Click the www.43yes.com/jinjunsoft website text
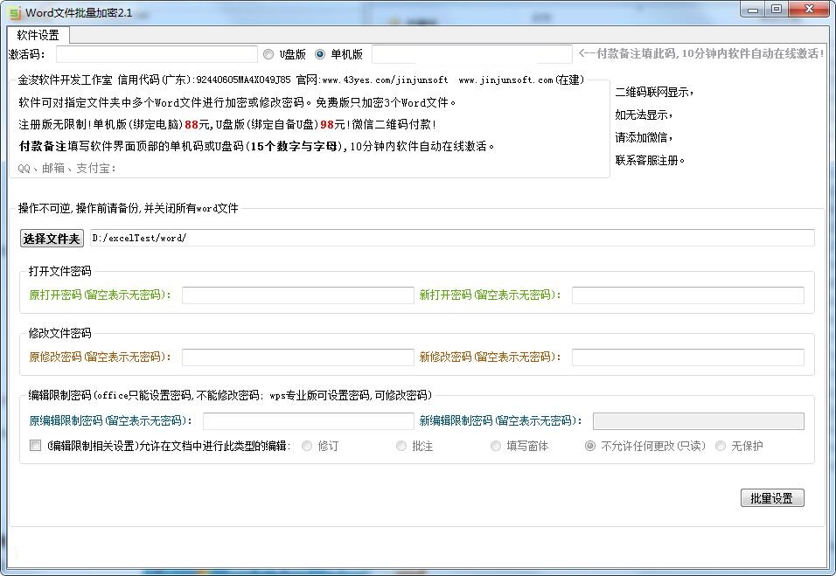This screenshot has height=576, width=836. tap(385, 80)
